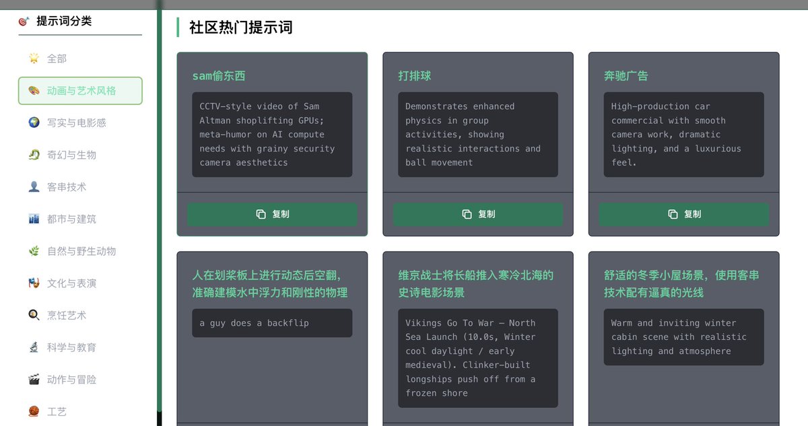808x426 pixels.
Task: Click the 'a guy does a backflip' prompt
Action: point(272,323)
